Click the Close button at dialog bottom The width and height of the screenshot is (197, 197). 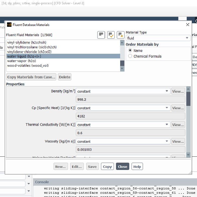(123, 166)
